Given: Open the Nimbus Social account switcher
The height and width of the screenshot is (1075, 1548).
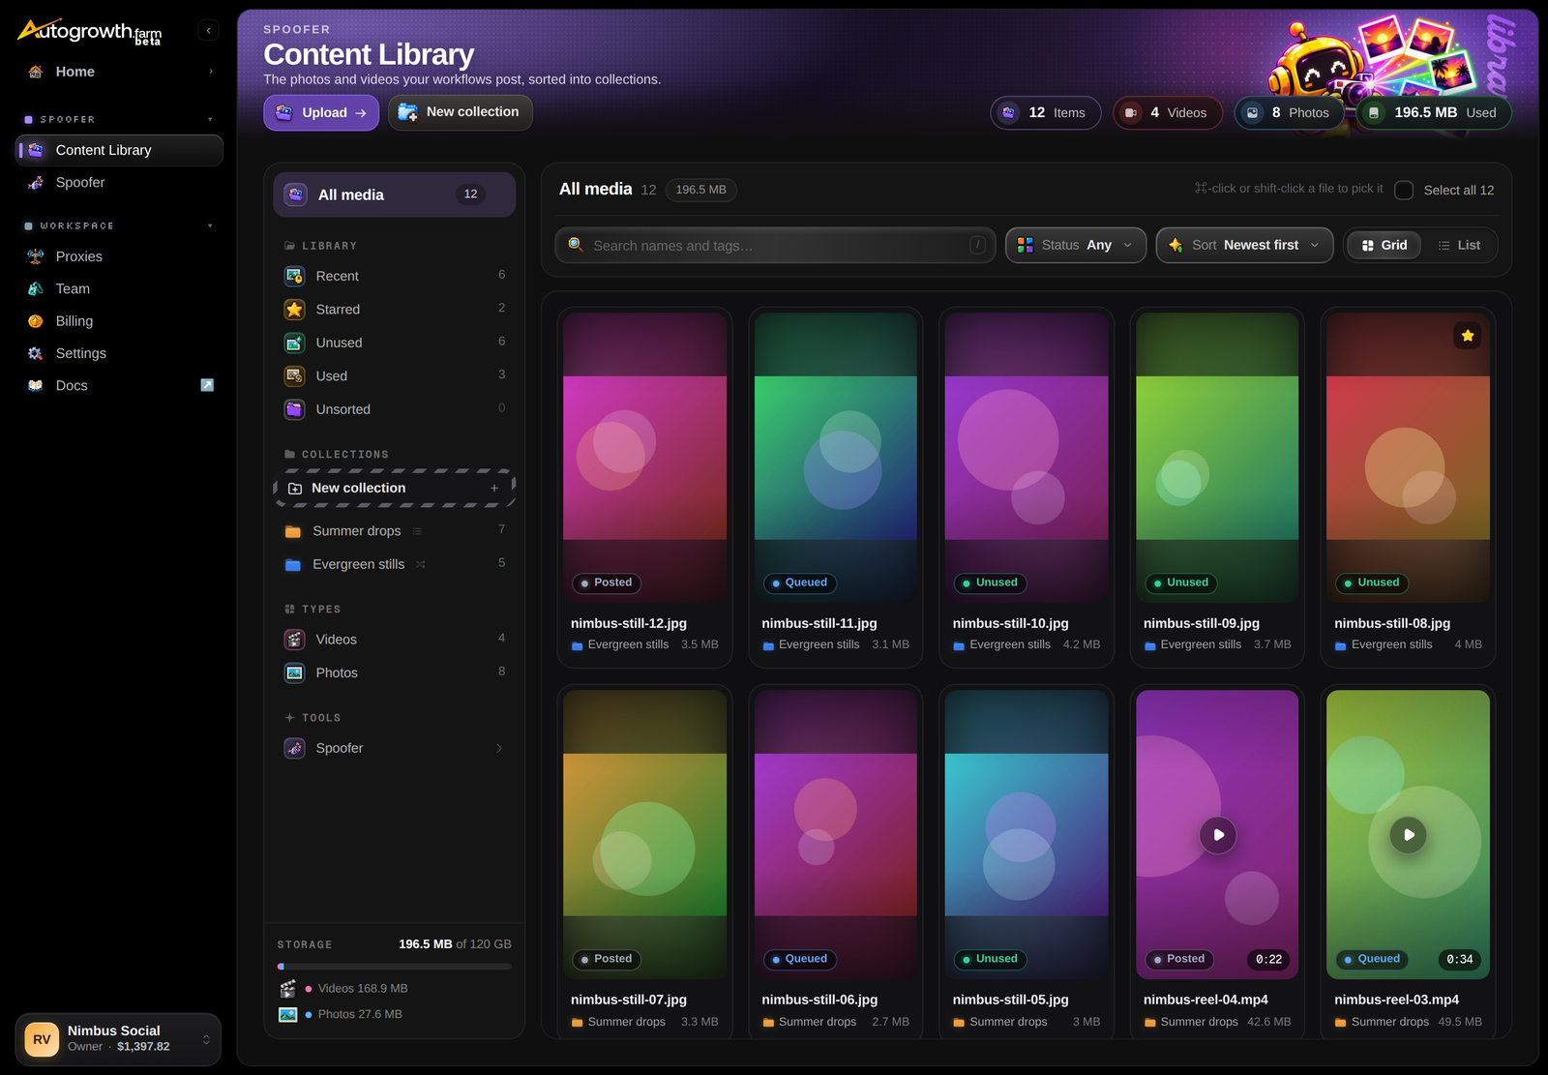Looking at the screenshot, I should click(x=118, y=1039).
